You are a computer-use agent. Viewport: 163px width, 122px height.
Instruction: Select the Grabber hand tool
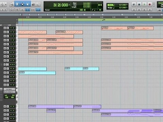click(28, 4)
